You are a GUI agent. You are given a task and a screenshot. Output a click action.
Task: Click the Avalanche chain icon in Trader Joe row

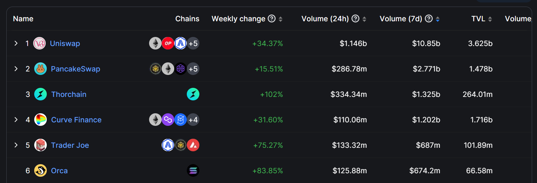pos(193,145)
